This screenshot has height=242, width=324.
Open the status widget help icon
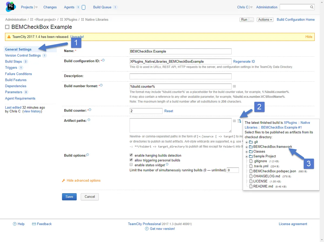coord(167,164)
